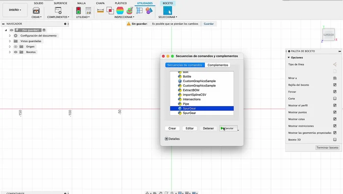Image resolution: width=343 pixels, height=194 pixels.
Task: Expand the Origen tree node
Action: point(10,46)
